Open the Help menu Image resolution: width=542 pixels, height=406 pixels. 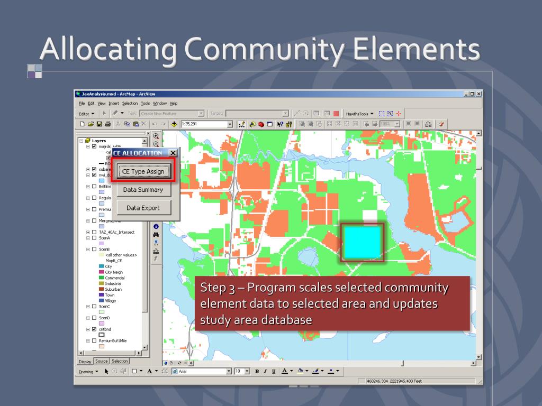click(x=174, y=103)
